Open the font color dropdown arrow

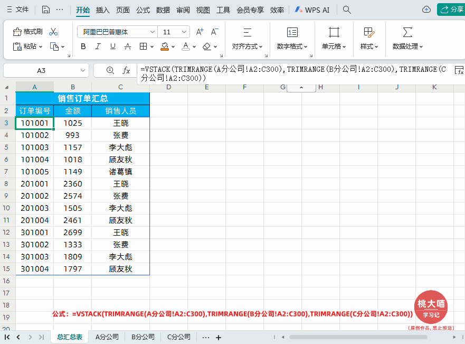click(194, 47)
